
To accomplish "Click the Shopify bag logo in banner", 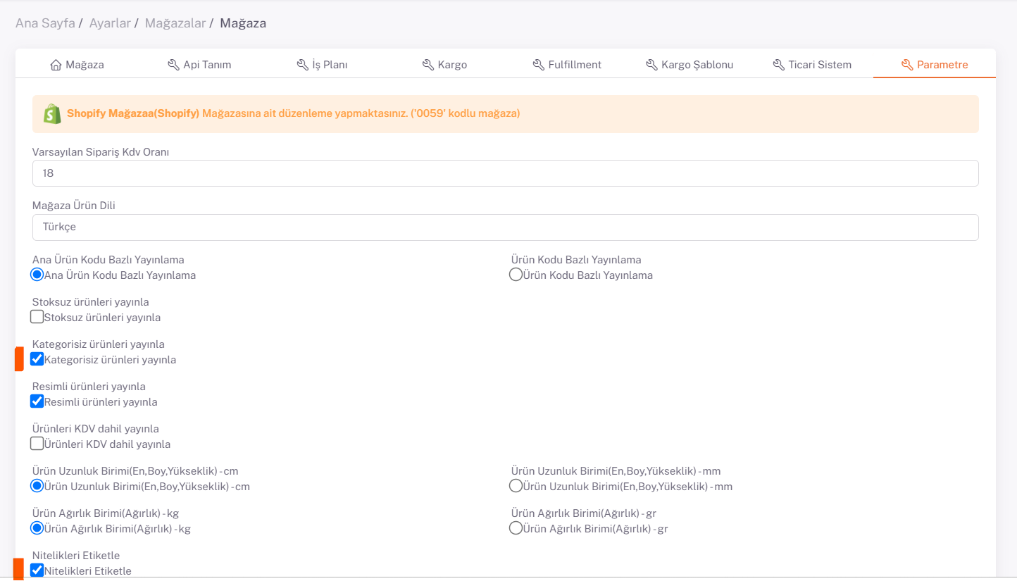I will point(52,113).
